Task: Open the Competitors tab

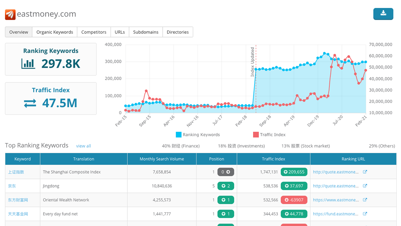Action: click(94, 32)
